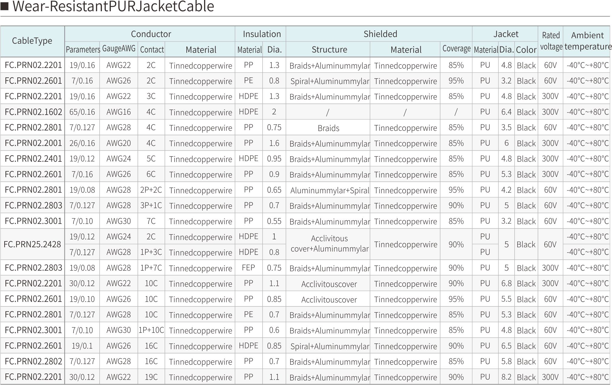This screenshot has width=612, height=385.
Task: Select the 65/0.16 parameters cell
Action: [82, 112]
